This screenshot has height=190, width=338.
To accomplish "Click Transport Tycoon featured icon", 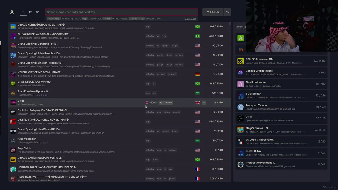I will (241, 107).
